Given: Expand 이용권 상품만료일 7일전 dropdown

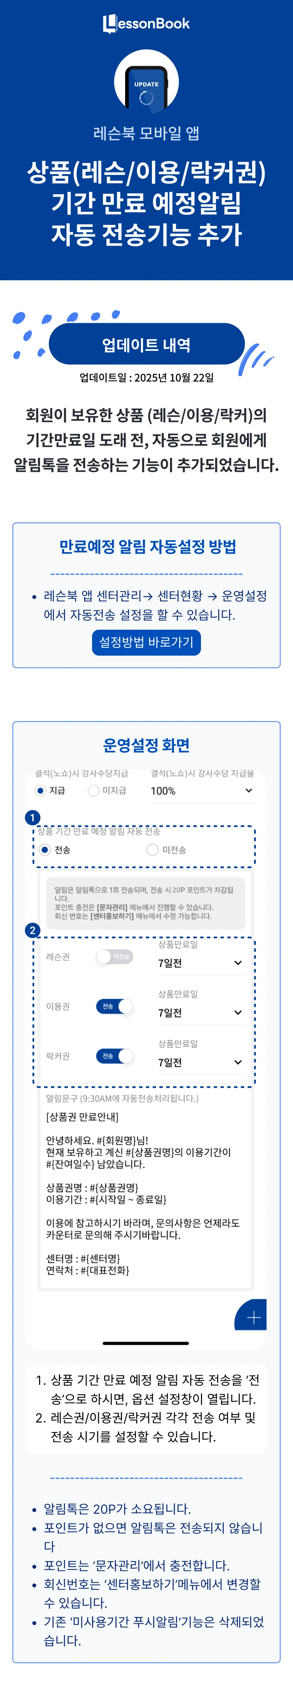Looking at the screenshot, I should click(200, 1012).
